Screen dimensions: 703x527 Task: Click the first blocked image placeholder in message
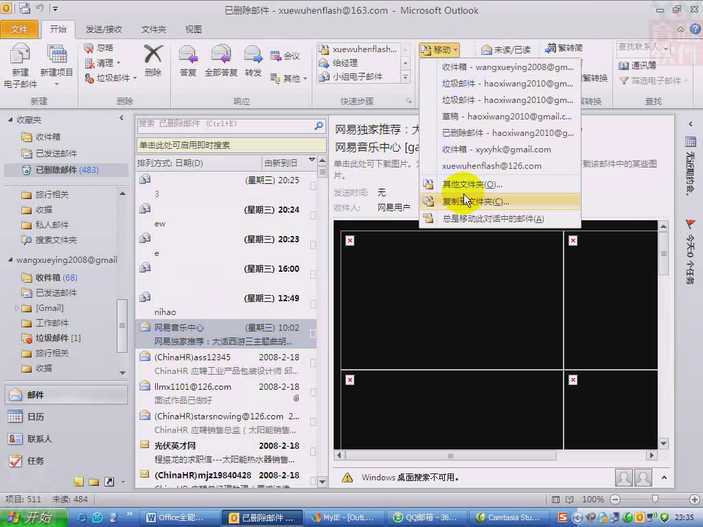[350, 241]
